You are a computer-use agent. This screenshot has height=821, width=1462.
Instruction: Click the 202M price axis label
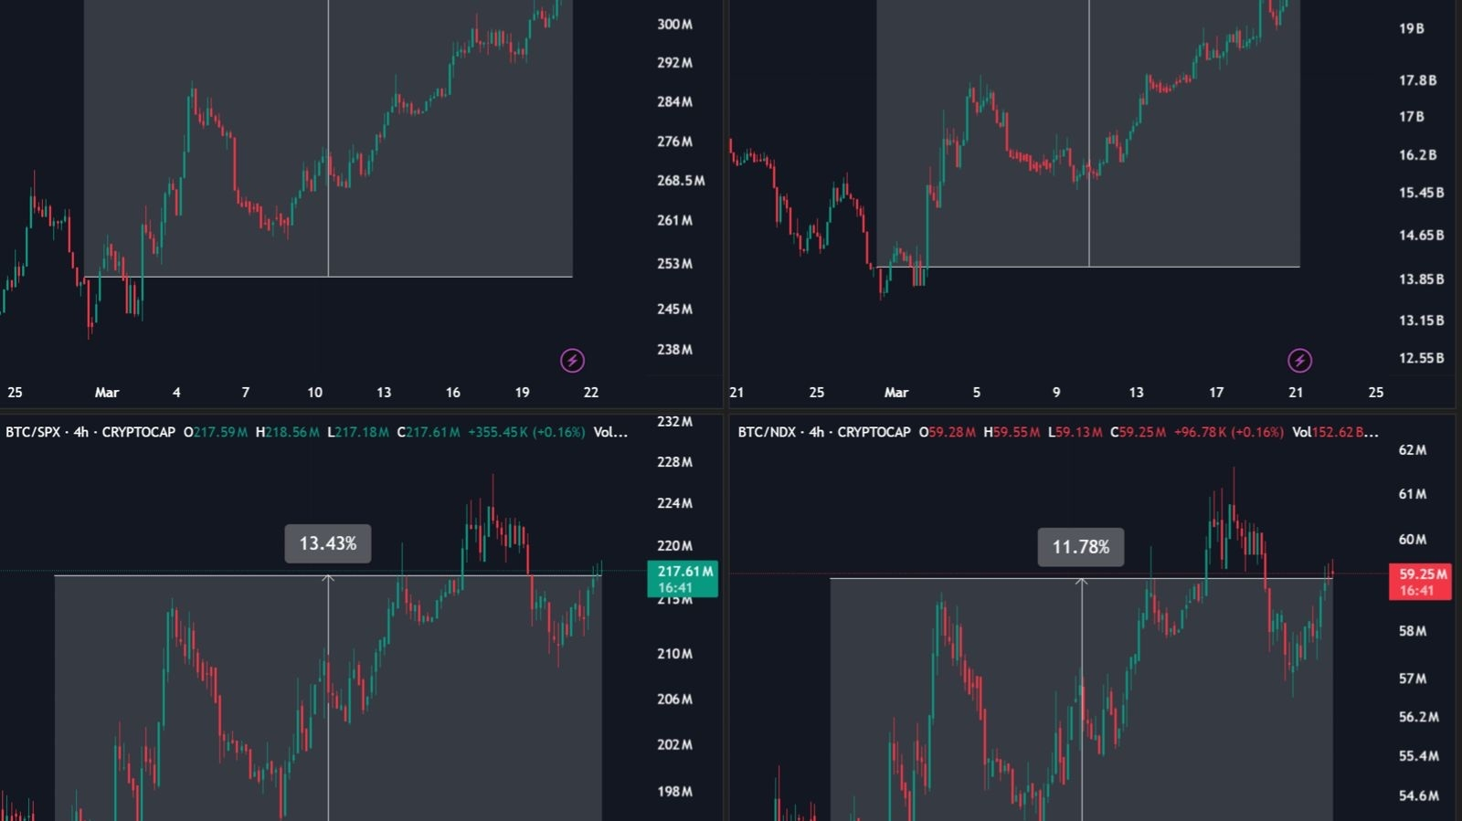(674, 744)
